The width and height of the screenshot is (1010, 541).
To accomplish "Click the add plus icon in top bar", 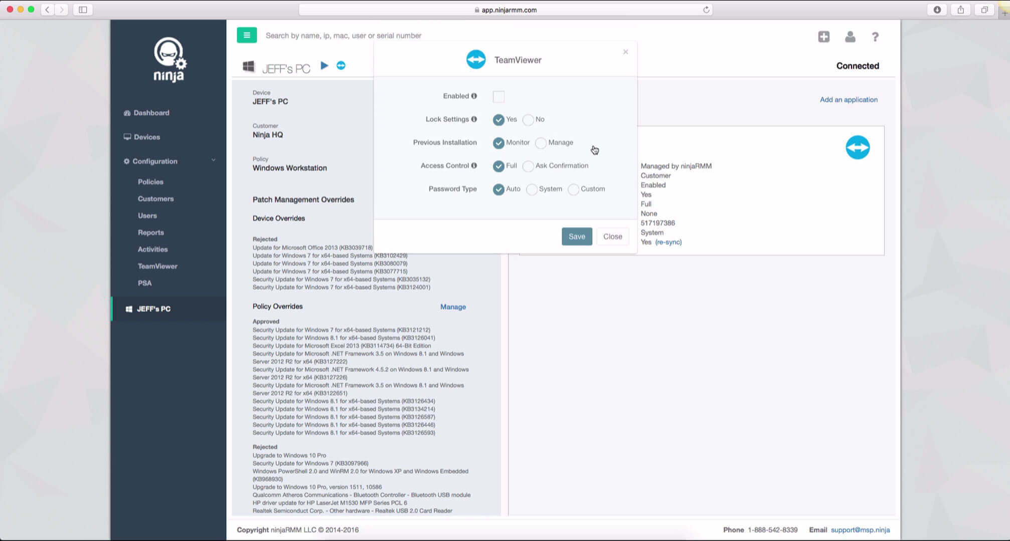I will 824,37.
